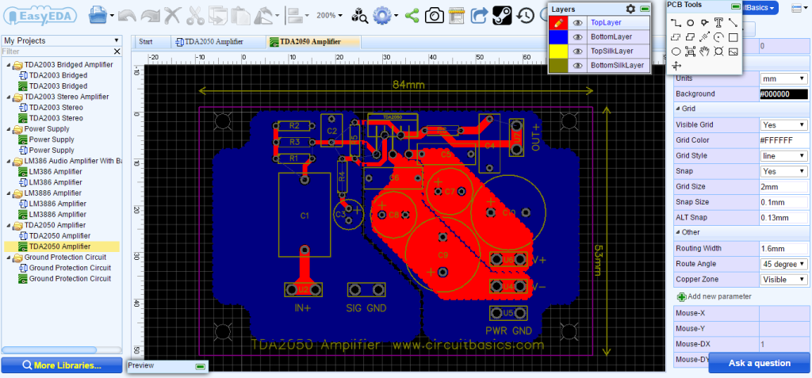812x378 pixels.
Task: Click the More Libraries button
Action: (62, 365)
